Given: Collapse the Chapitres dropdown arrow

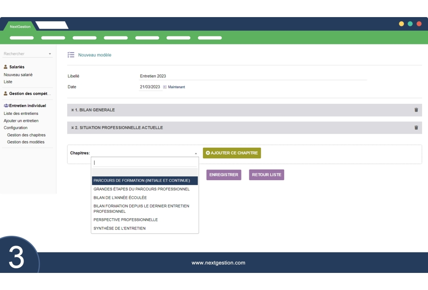Looking at the screenshot, I should pyautogui.click(x=196, y=153).
